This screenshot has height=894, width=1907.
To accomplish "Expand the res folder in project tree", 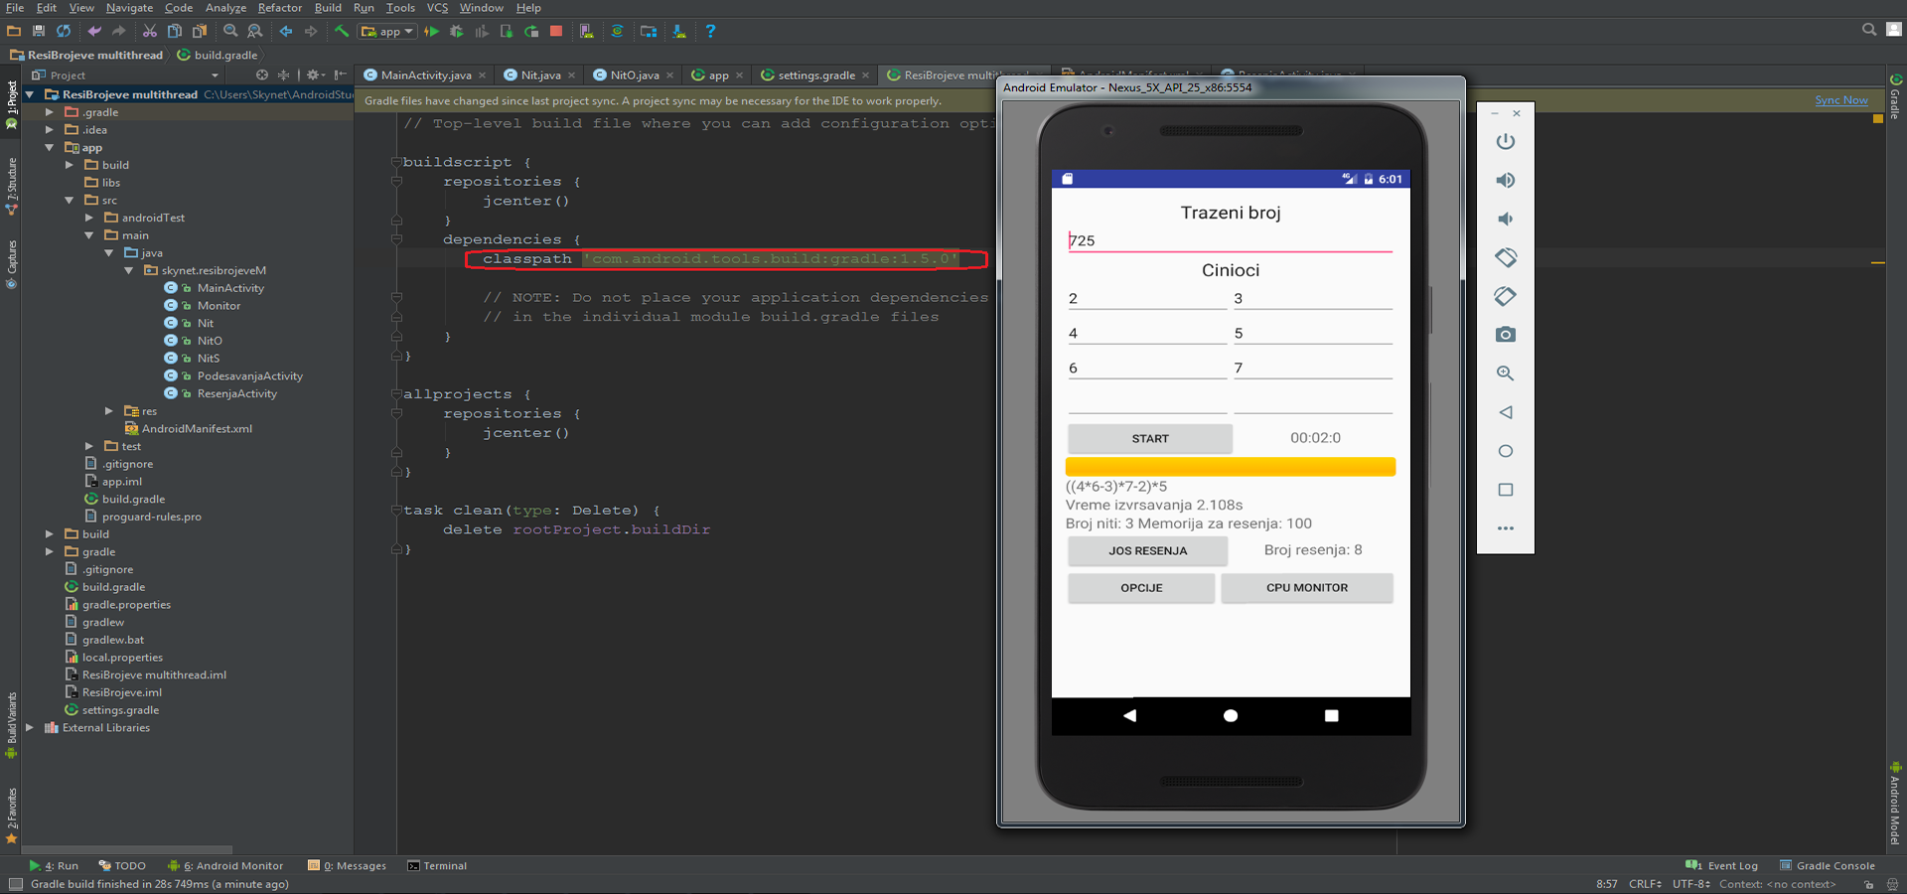I will pos(109,411).
